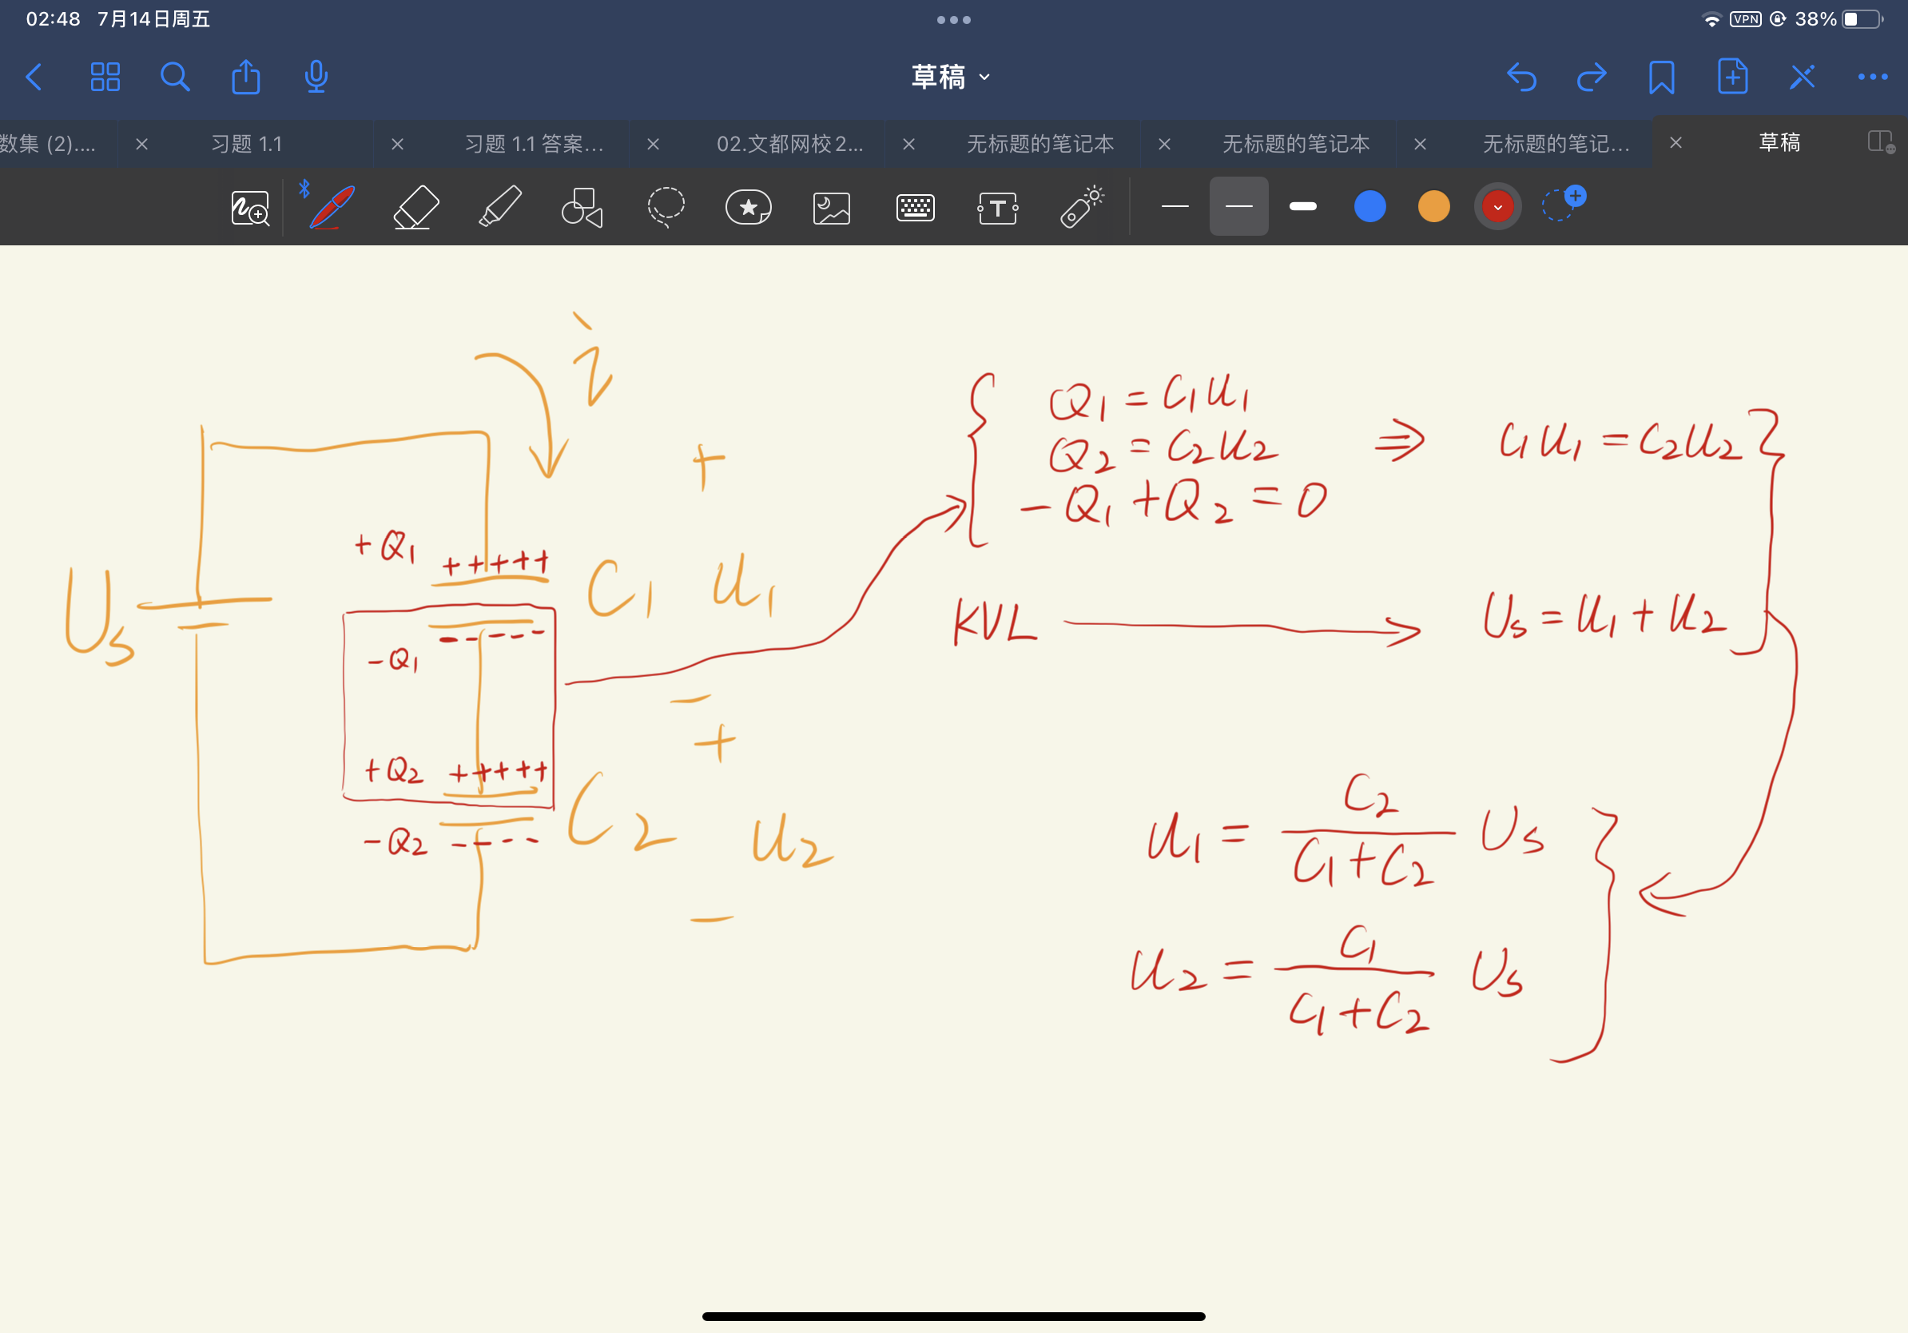Select the thickest stroke width
Screen dimensions: 1908x1333
coord(1302,206)
